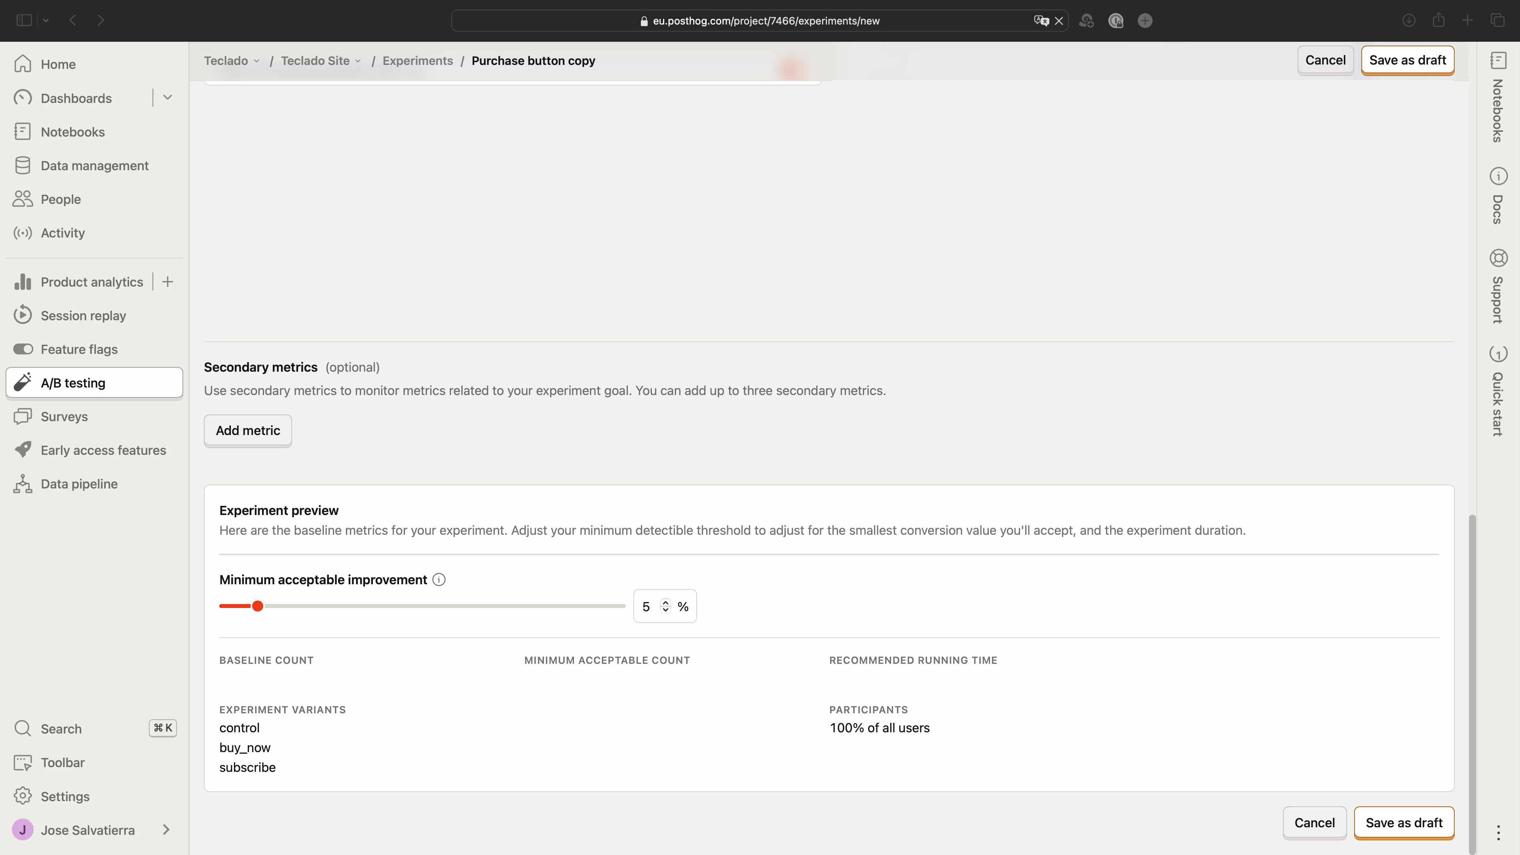Click the minimum improvement slider handle
Viewport: 1520px width, 855px height.
pos(257,606)
